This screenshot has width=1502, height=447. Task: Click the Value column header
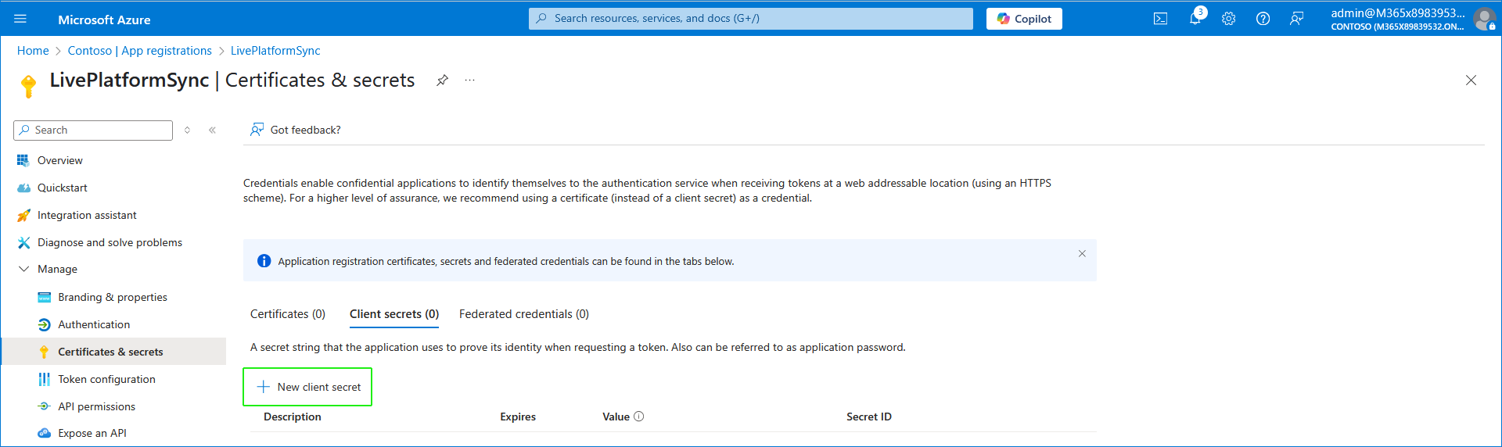pos(616,417)
